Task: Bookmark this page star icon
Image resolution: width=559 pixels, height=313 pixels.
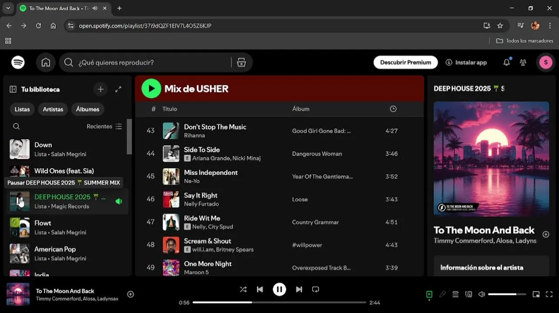Action: (500, 26)
